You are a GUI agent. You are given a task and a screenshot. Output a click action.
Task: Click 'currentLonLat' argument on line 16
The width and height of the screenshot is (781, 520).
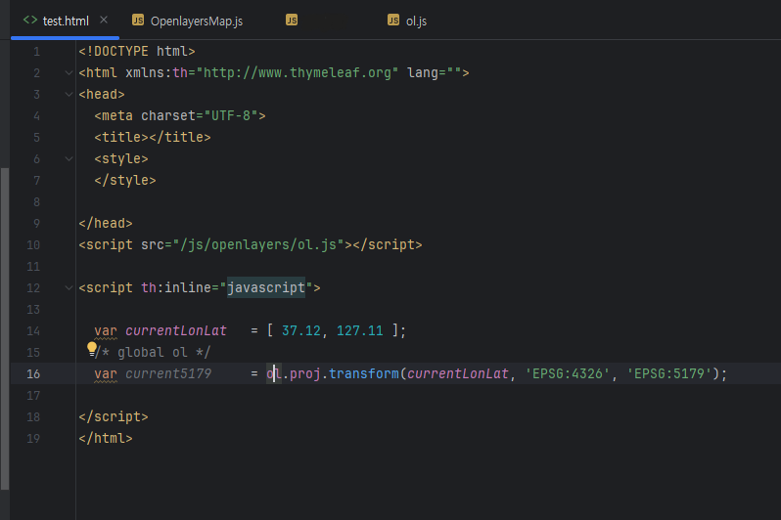[457, 373]
